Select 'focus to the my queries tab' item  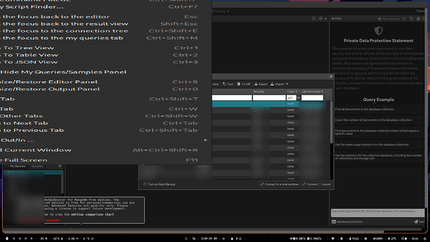[105, 38]
